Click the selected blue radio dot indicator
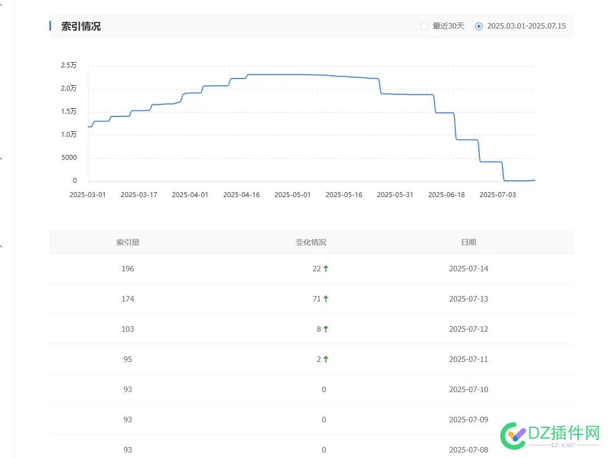The image size is (610, 458). point(479,26)
